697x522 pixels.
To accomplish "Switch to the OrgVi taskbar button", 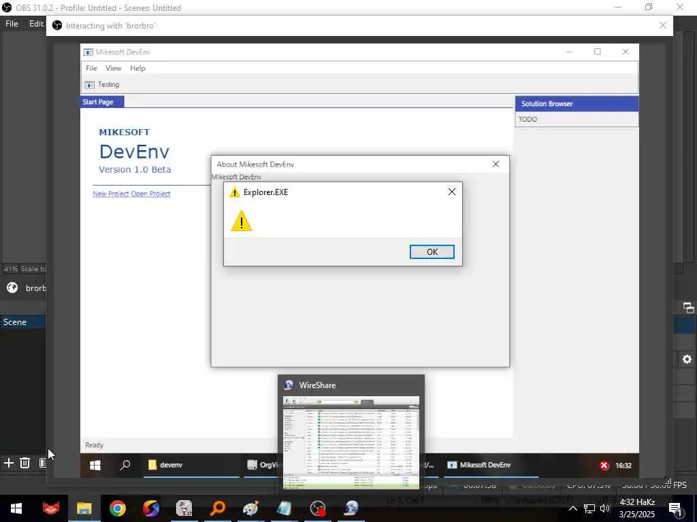I will tap(262, 465).
